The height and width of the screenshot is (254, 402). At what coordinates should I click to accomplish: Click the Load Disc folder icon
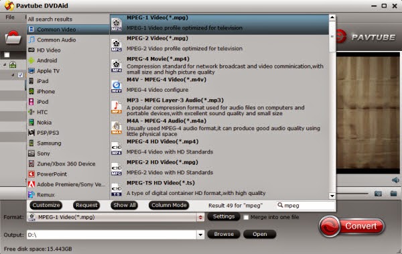pos(13,38)
